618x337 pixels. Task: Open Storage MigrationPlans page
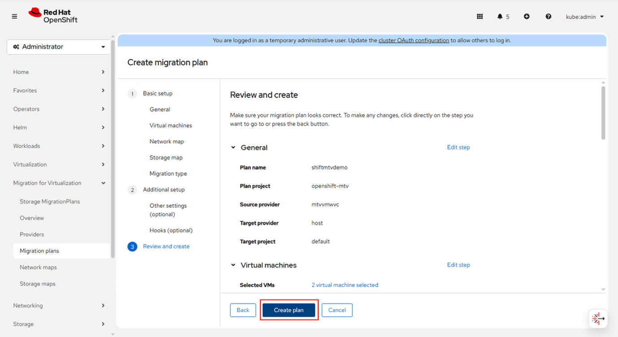point(50,201)
